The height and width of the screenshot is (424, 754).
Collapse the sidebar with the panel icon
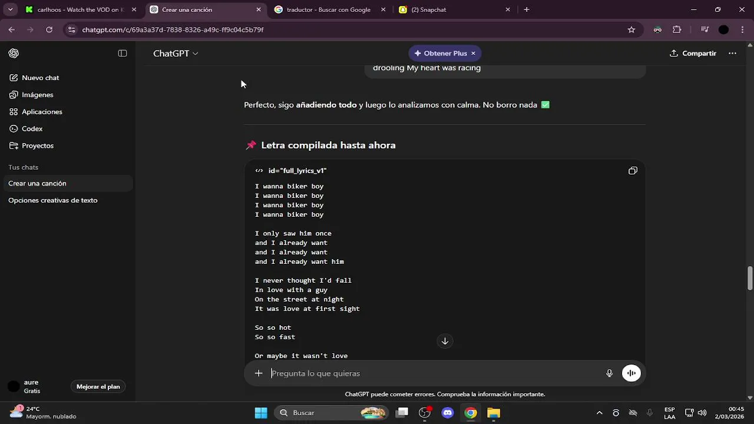[123, 54]
